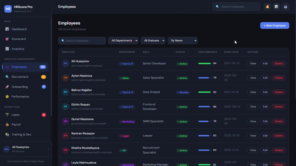The height and width of the screenshot is (166, 296).
Task: Click the Dashboard sidebar icon
Action: (7, 29)
